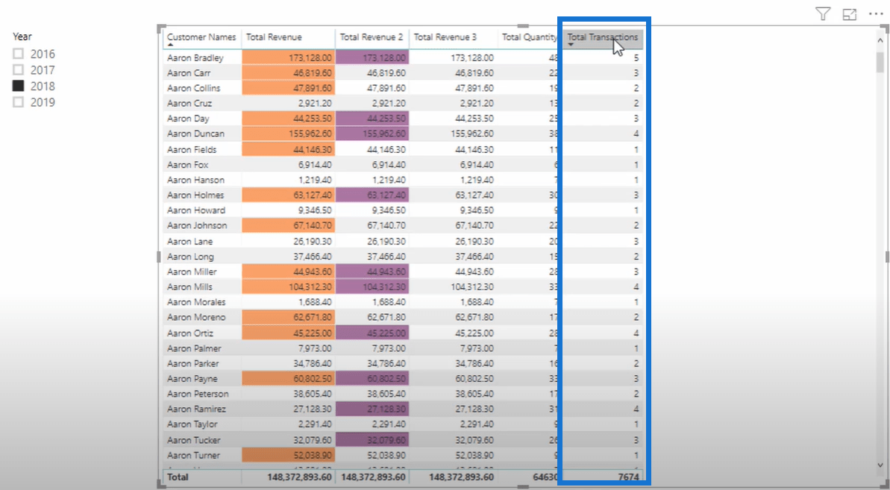Click Total Revenue 3 value 104,312.30
This screenshot has height=490, width=890.
[x=472, y=287]
